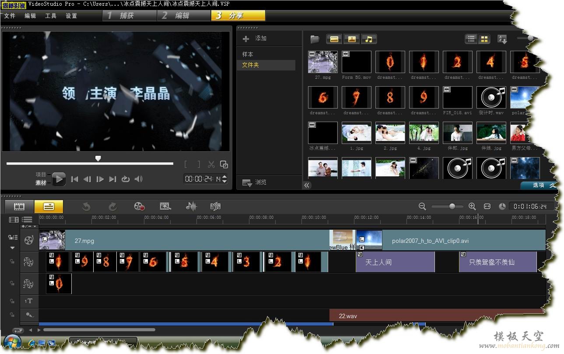Switch preview to Clip (素材) mode
Viewport: 564px width, 354px height.
coord(41,183)
